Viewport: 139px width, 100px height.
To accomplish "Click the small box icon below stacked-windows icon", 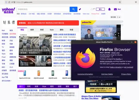I will 122,25.
